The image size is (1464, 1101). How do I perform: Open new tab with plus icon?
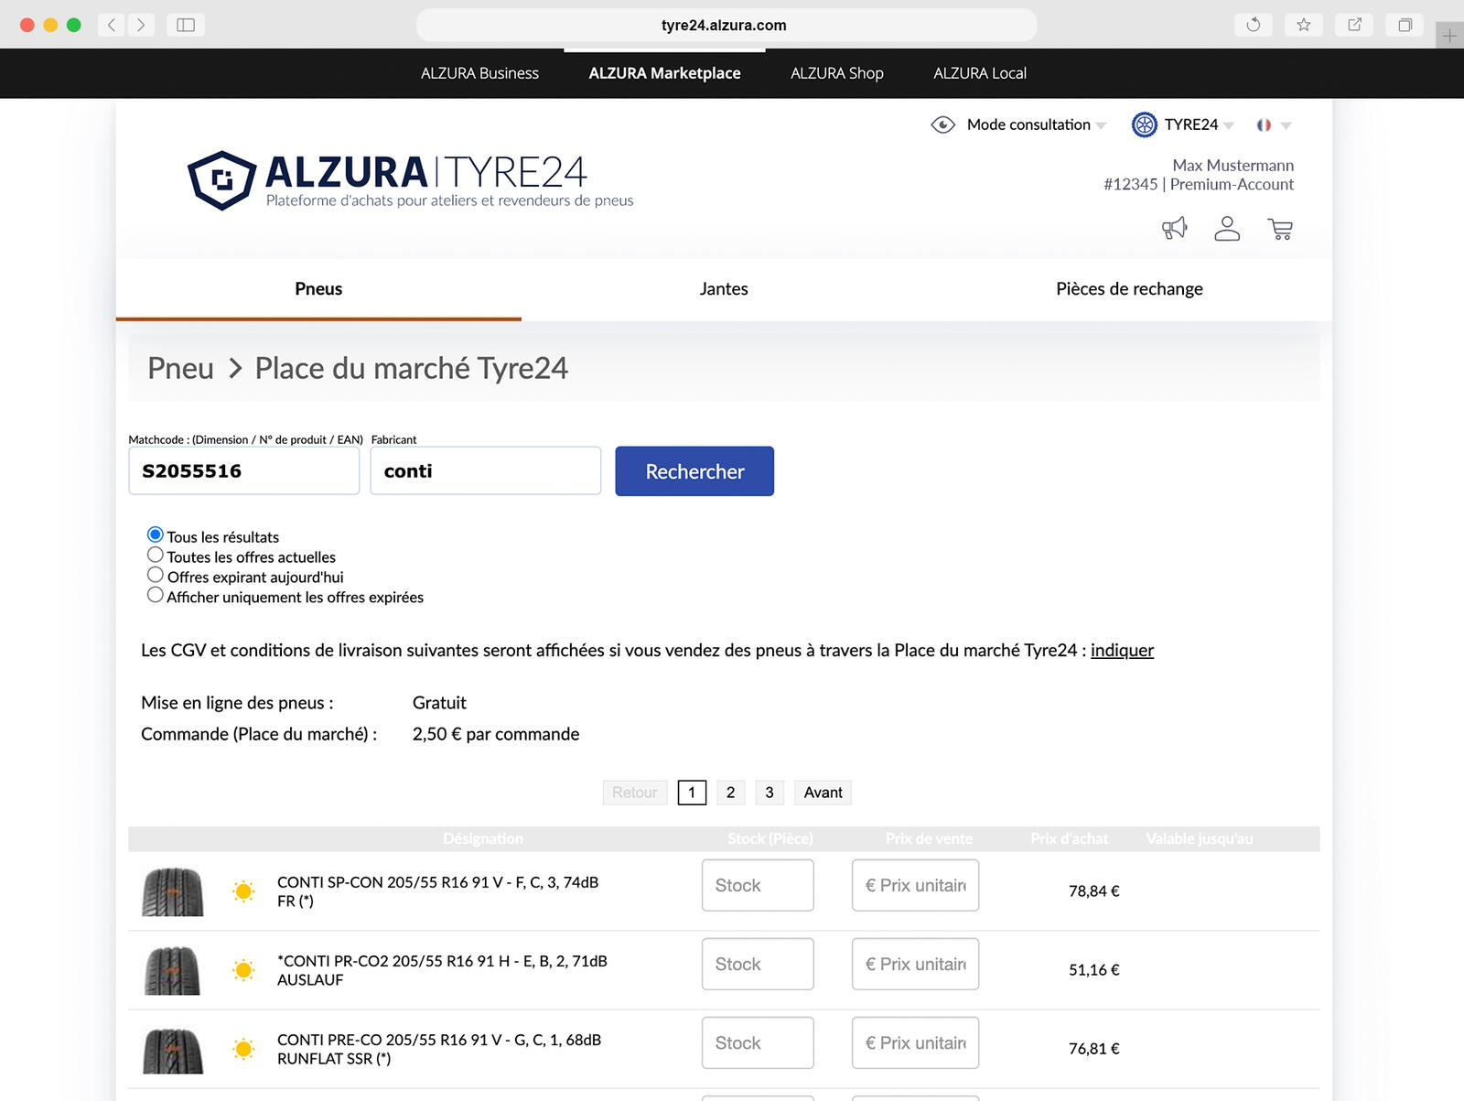tap(1449, 36)
